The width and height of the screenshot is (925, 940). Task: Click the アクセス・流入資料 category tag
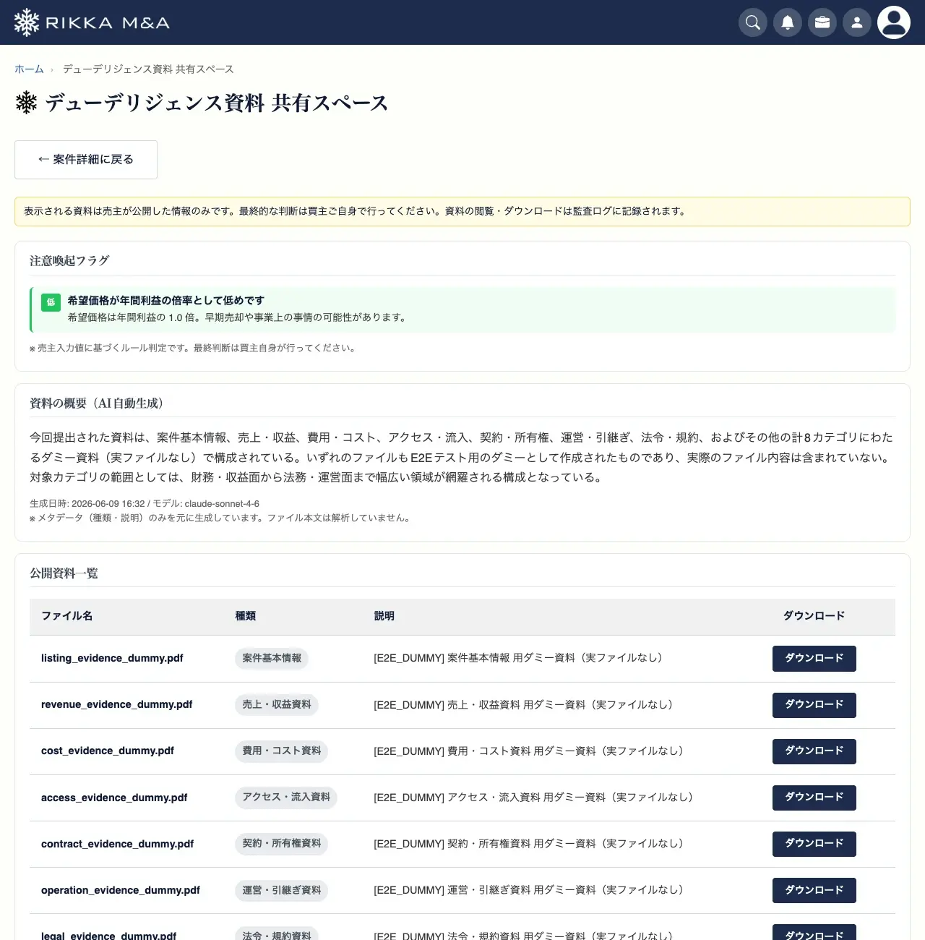286,797
